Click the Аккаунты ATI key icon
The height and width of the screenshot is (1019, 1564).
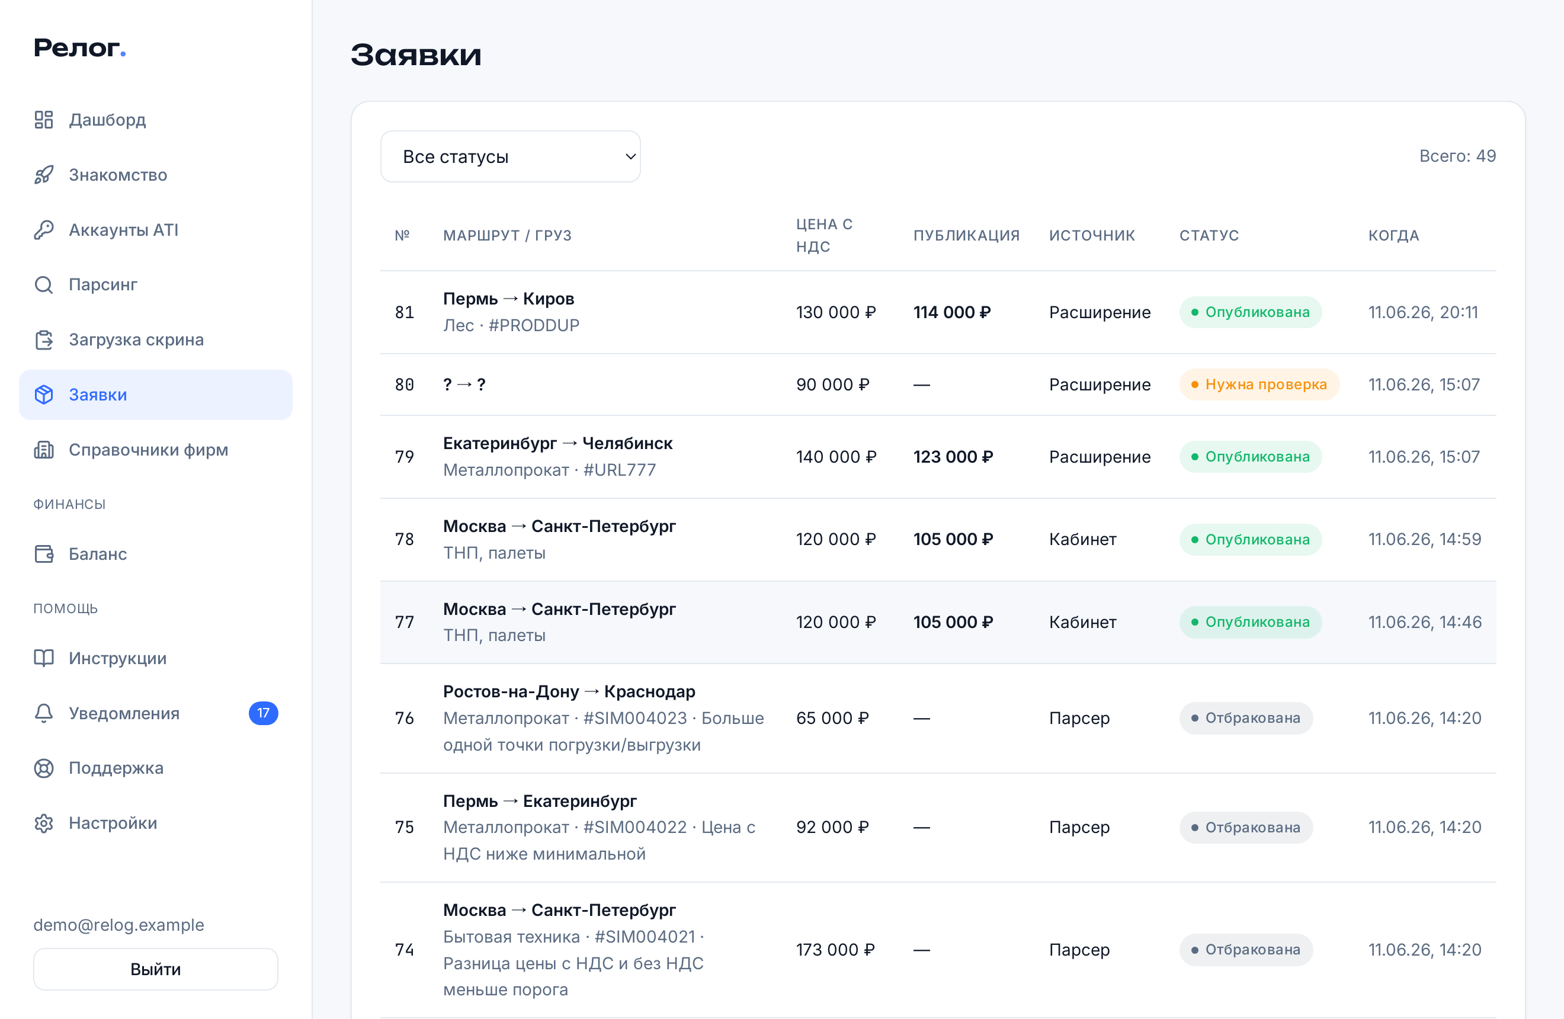coord(43,230)
